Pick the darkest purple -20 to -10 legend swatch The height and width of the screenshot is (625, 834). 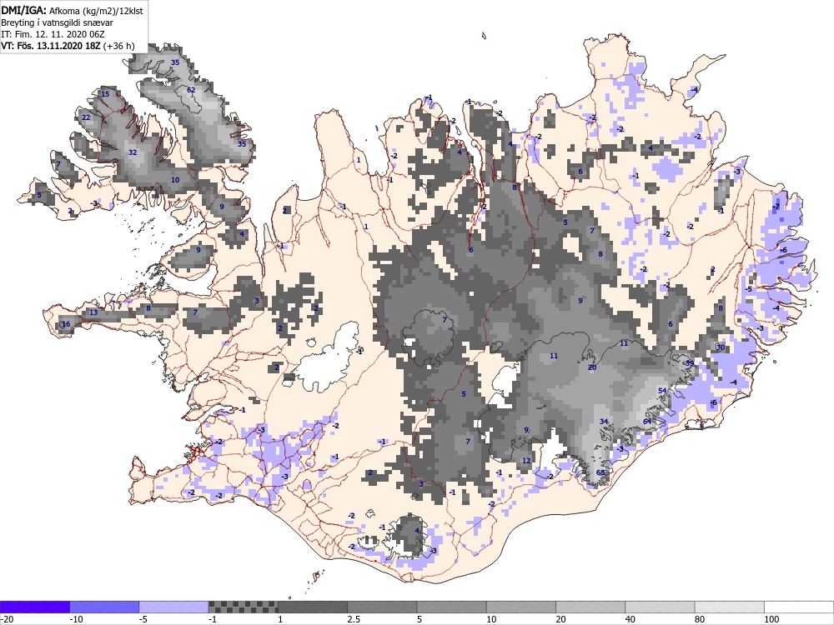point(34,607)
